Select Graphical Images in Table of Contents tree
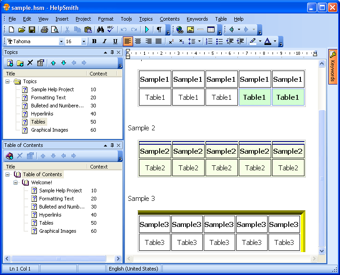This screenshot has width=340, height=275. click(x=58, y=231)
